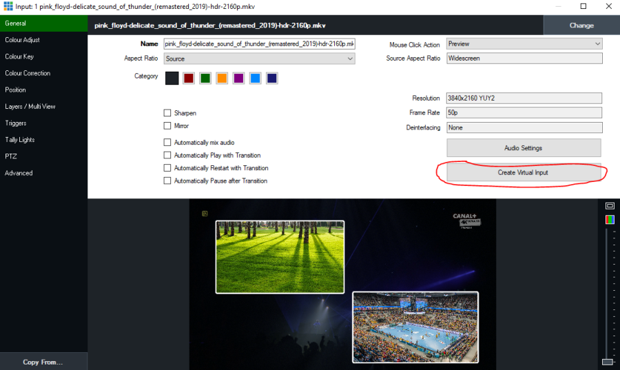This screenshot has height=370, width=620.
Task: Open the Colour Correction tab
Action: pyautogui.click(x=28, y=73)
